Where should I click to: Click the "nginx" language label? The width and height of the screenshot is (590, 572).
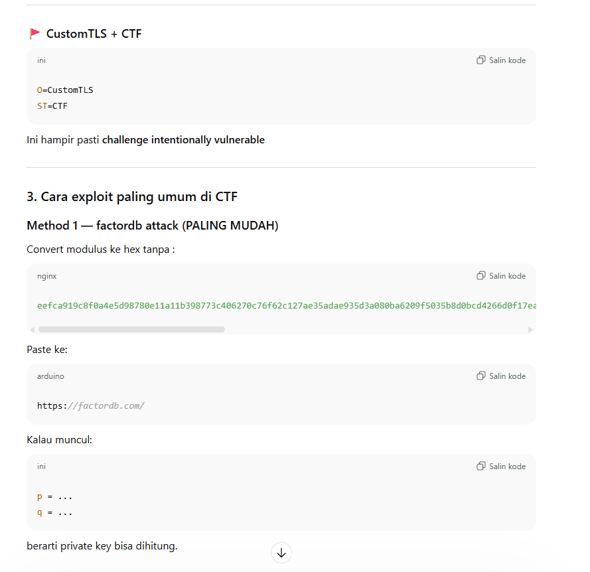pyautogui.click(x=46, y=276)
